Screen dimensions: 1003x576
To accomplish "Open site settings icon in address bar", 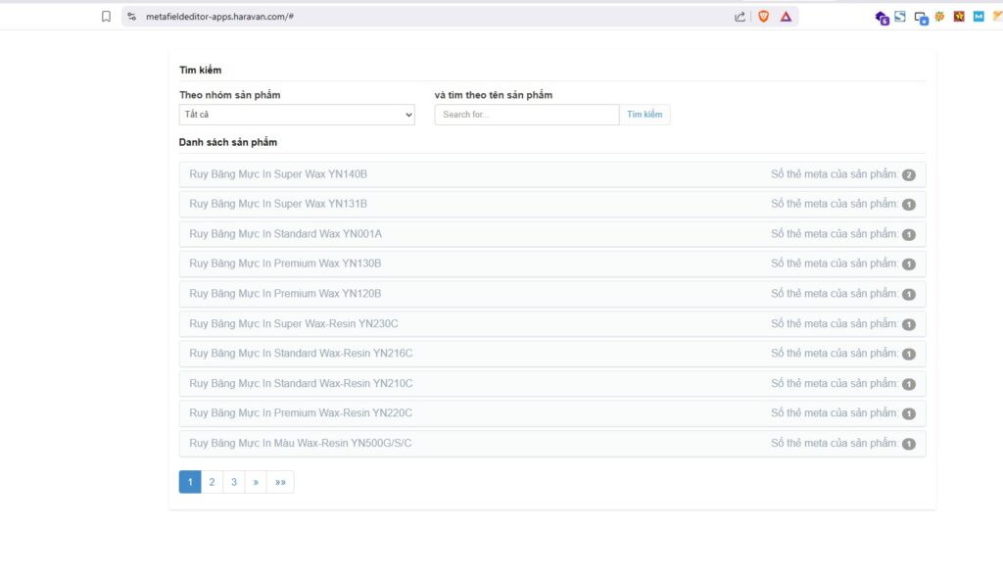I will 132,17.
